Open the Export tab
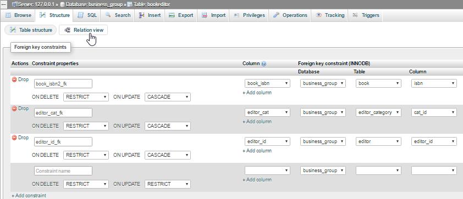463x199 pixels. point(181,15)
